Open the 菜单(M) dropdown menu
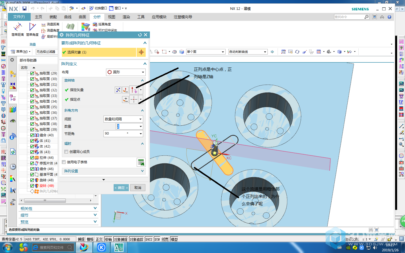The height and width of the screenshot is (253, 405). [21, 52]
